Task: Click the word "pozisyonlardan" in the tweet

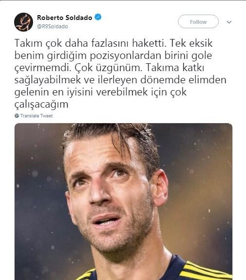Action: pos(125,56)
